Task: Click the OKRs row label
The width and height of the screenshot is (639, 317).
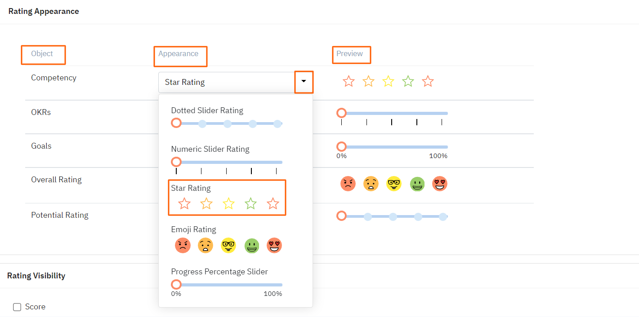Action: coord(40,112)
